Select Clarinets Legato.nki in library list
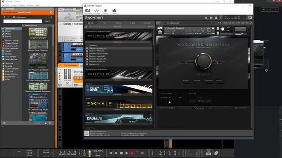This screenshot has height=158, width=282. coord(97,56)
